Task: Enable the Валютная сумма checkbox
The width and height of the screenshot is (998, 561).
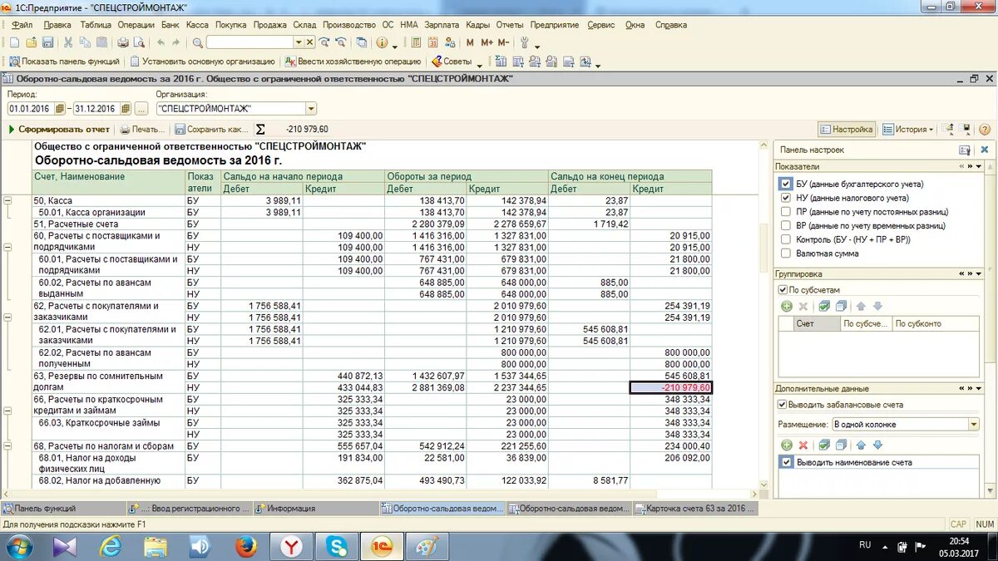Action: (785, 253)
